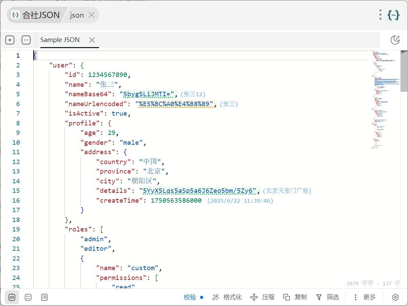This screenshot has width=408, height=306.
Task: Click the "中国" country value
Action: coord(151,162)
